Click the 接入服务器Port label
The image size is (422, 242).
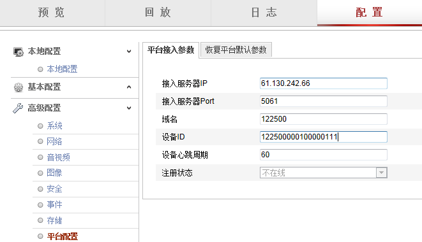point(188,101)
